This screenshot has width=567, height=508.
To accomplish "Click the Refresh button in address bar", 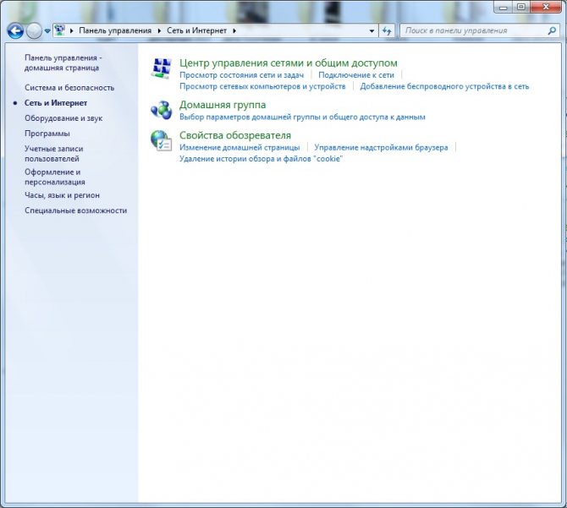I will (x=387, y=31).
